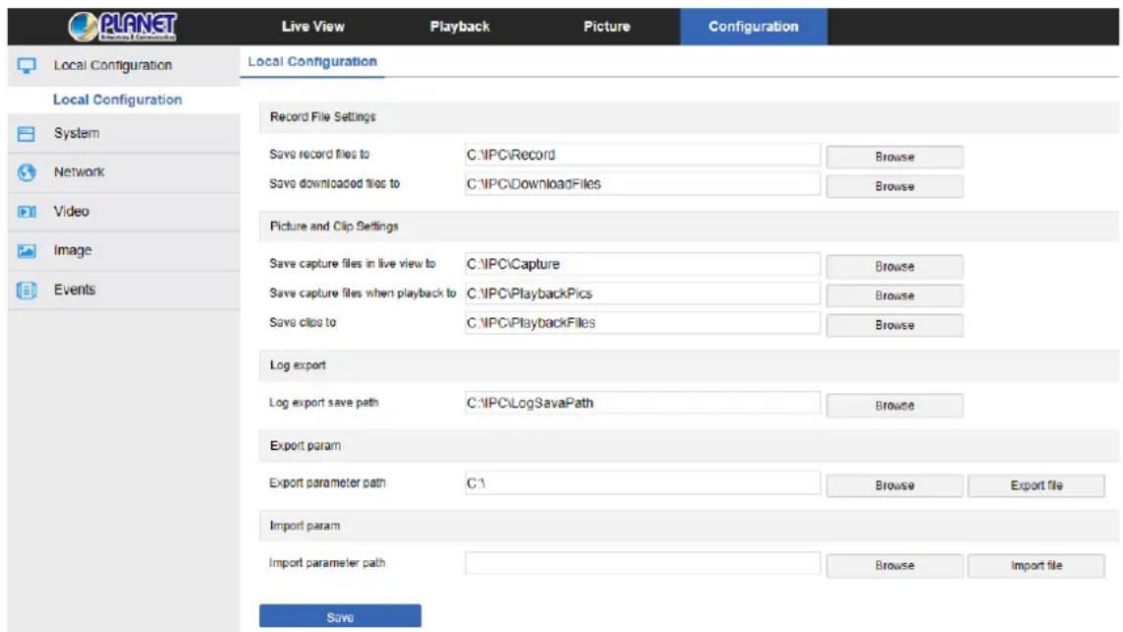Click the Log export save path field
This screenshot has height=632, width=1123.
643,403
